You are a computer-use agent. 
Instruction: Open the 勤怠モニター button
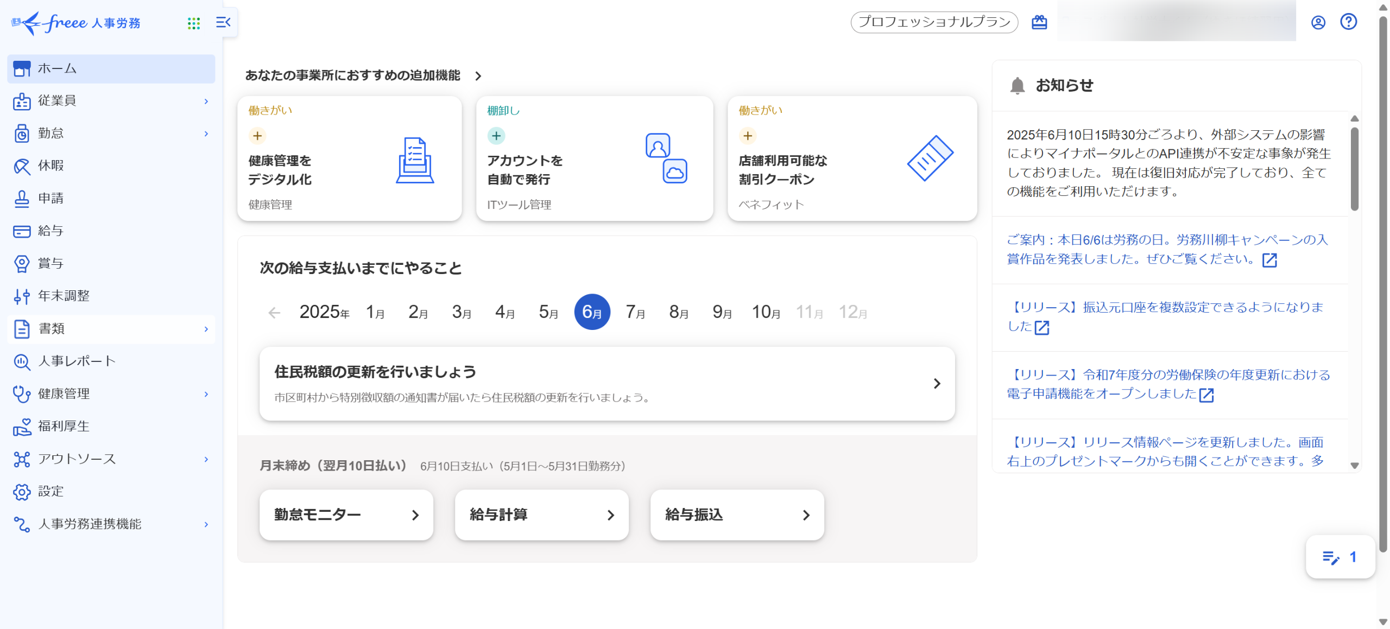click(x=346, y=514)
